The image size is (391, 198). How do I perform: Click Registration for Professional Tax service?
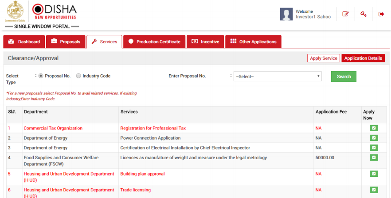[x=153, y=128]
